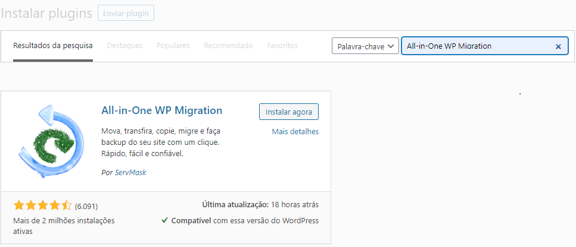Click the Instalar plugins page heading

pos(46,13)
